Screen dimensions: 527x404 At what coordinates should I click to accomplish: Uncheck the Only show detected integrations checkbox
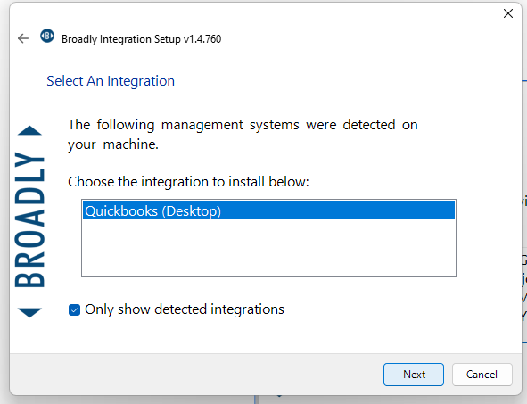point(74,309)
